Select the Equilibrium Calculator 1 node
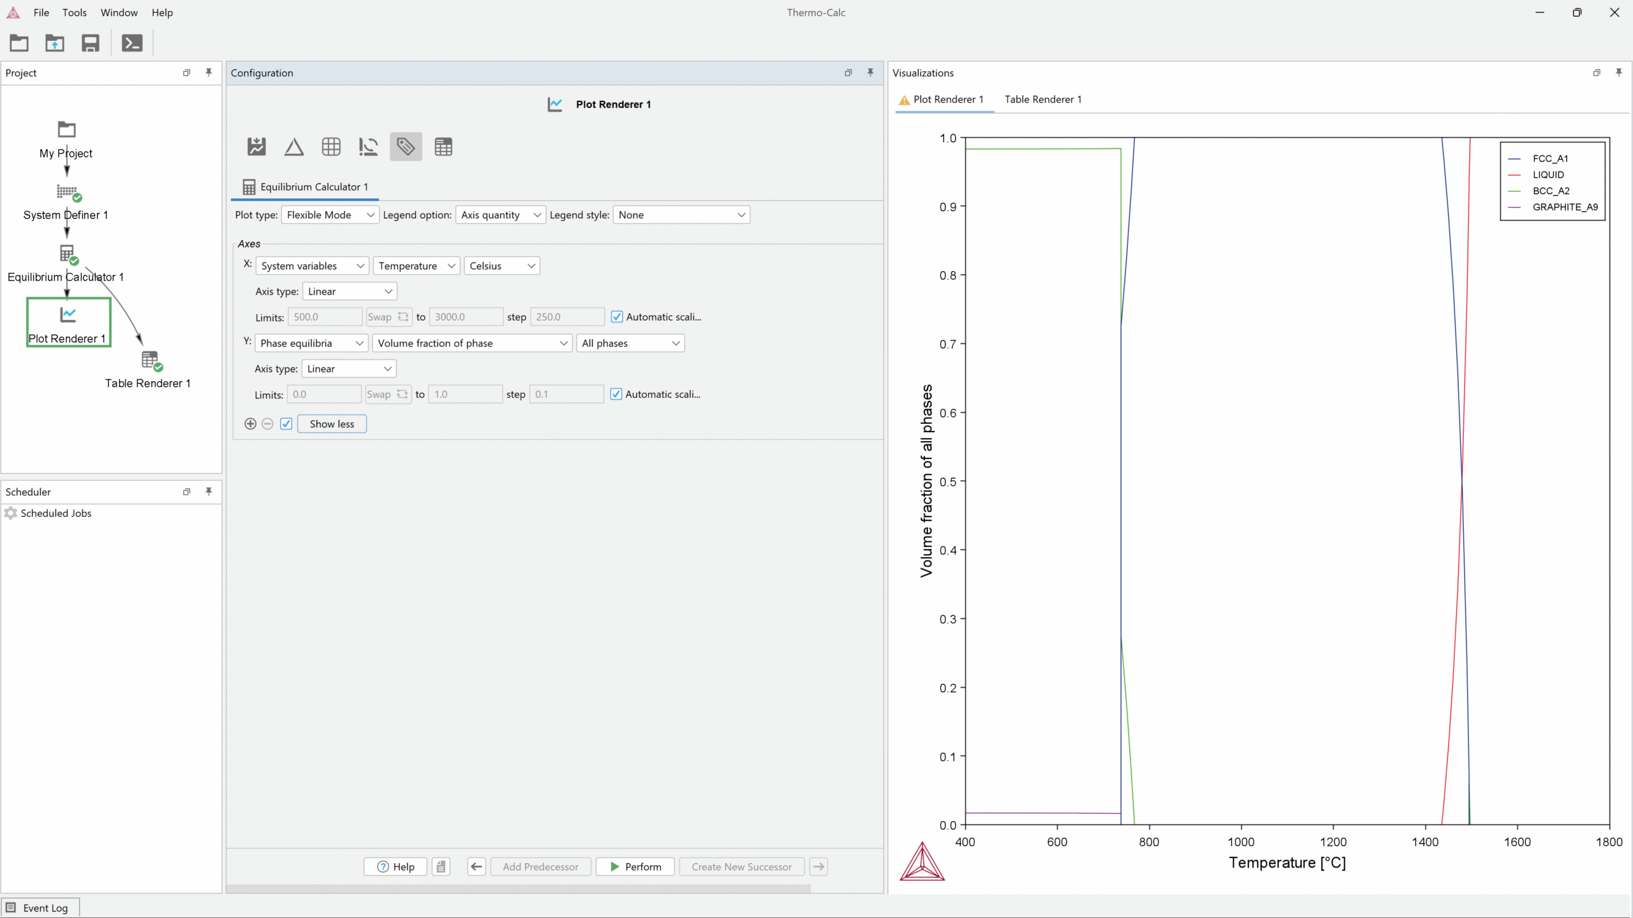Viewport: 1633px width, 918px height. (66, 264)
